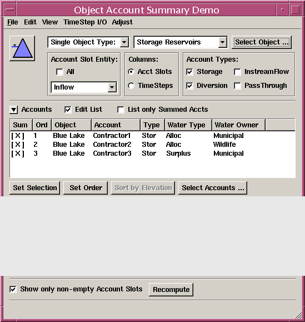Select the TimeSteps columns radio button
305x322 pixels.
coord(131,86)
